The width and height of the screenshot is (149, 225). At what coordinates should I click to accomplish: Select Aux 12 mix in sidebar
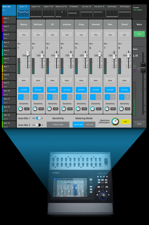point(9,109)
